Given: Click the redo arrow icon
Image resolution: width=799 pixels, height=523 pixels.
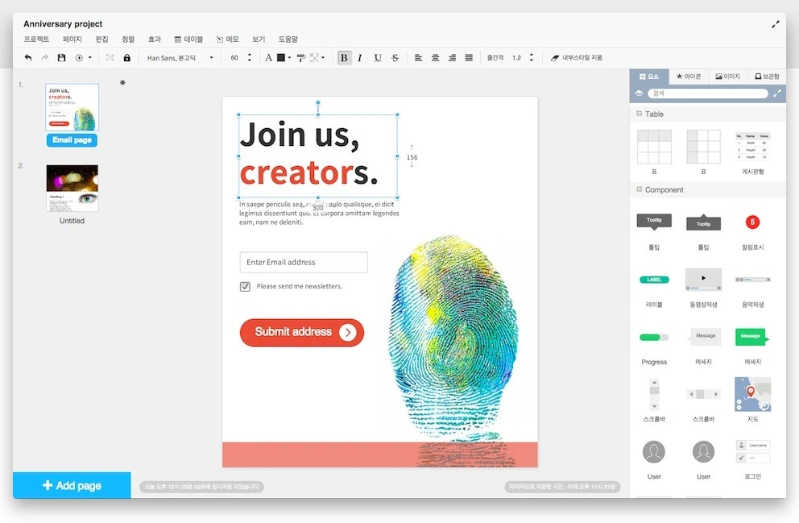Looking at the screenshot, I should coord(45,57).
